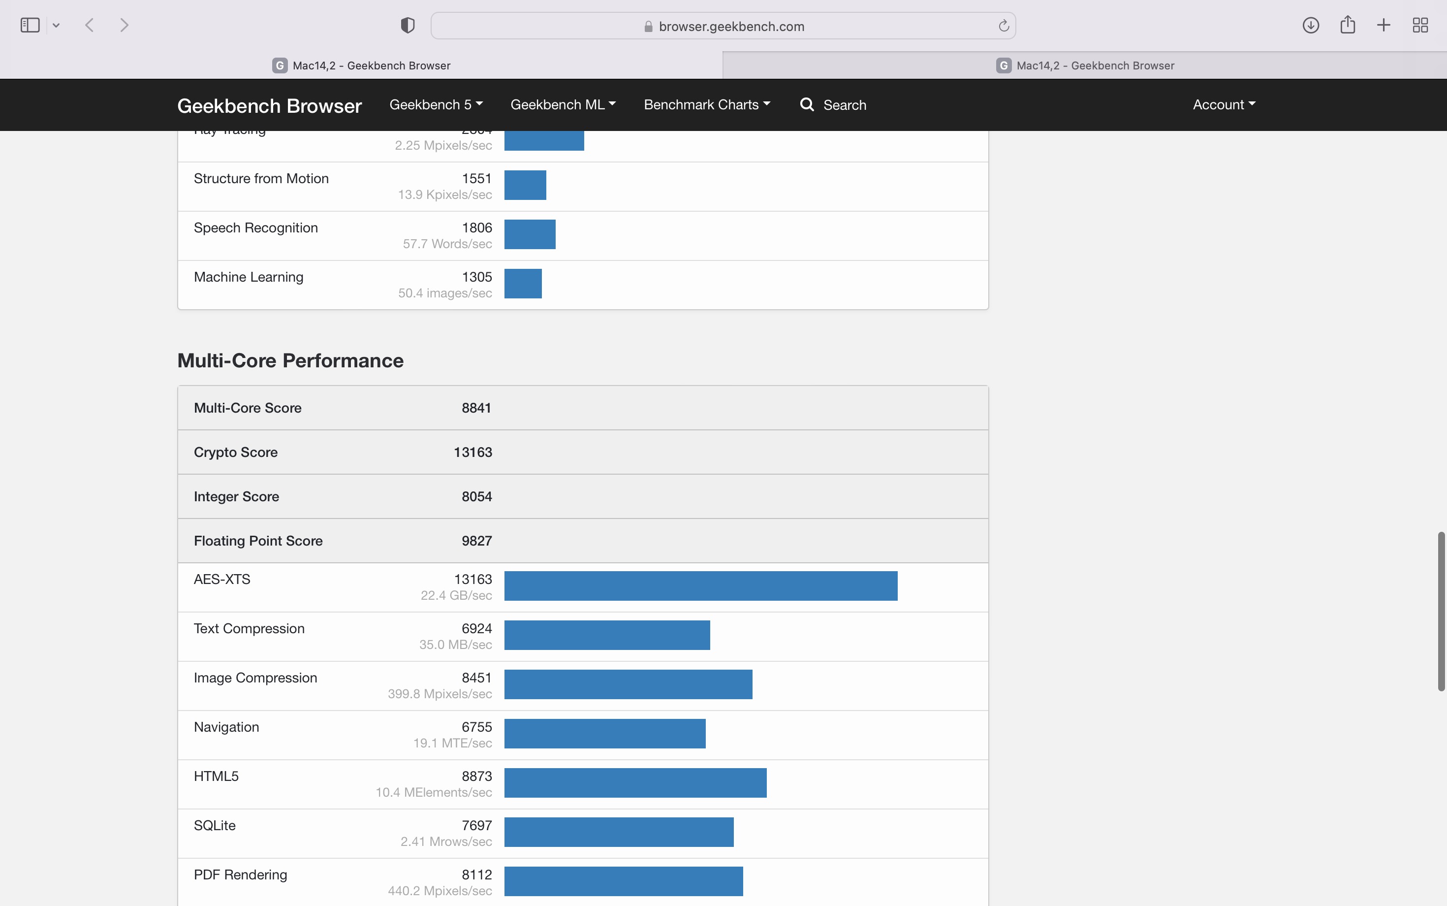Select the Speech Recognition score 1806
Screen dimensions: 1447x906
[477, 227]
